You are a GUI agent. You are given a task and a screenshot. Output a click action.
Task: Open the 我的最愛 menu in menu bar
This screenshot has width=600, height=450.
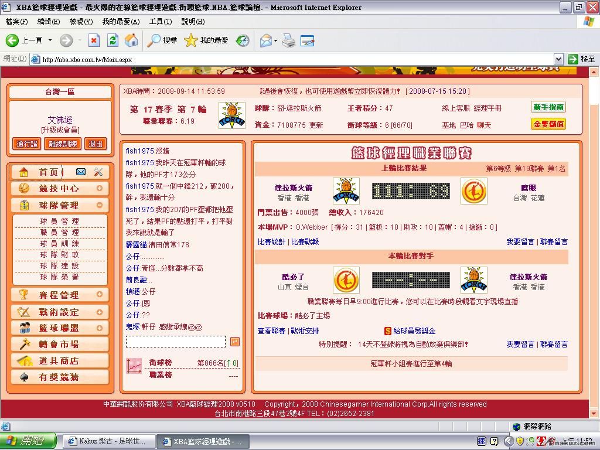point(121,22)
